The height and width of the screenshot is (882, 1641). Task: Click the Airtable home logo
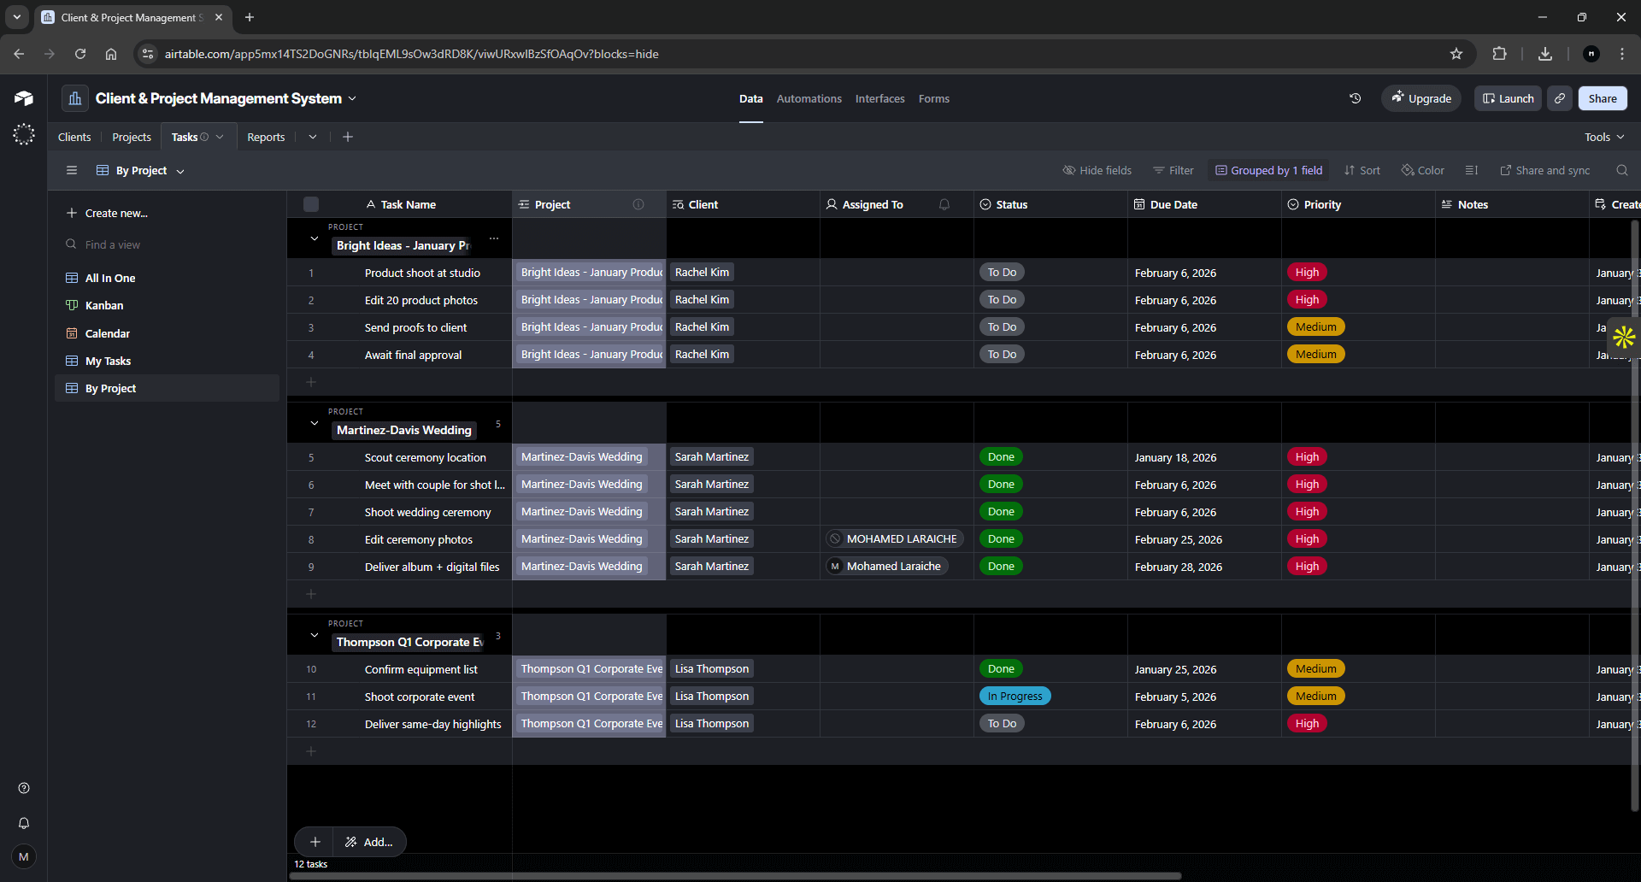(x=23, y=98)
